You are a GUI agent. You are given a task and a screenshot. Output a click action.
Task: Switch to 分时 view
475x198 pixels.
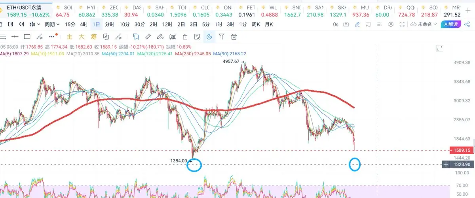pyautogui.click(x=110, y=24)
